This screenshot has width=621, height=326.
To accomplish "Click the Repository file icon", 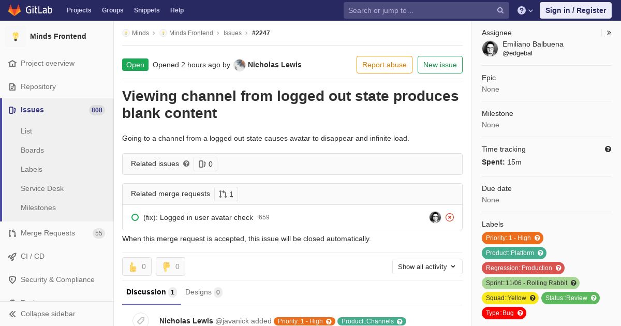I will [x=12, y=87].
